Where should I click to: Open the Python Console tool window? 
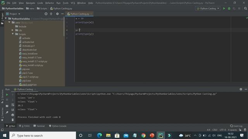[58, 126]
